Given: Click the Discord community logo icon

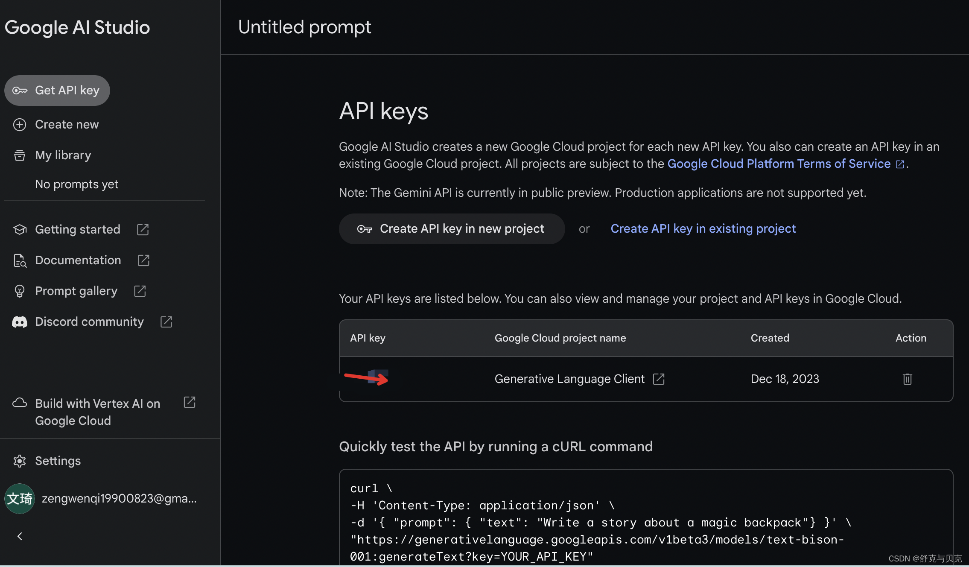Looking at the screenshot, I should [20, 322].
